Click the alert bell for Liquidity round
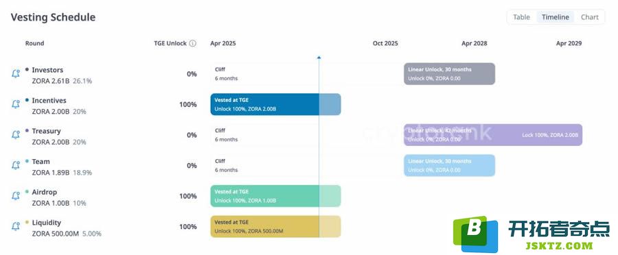Viewport: 618px width, 255px height. coord(16,226)
